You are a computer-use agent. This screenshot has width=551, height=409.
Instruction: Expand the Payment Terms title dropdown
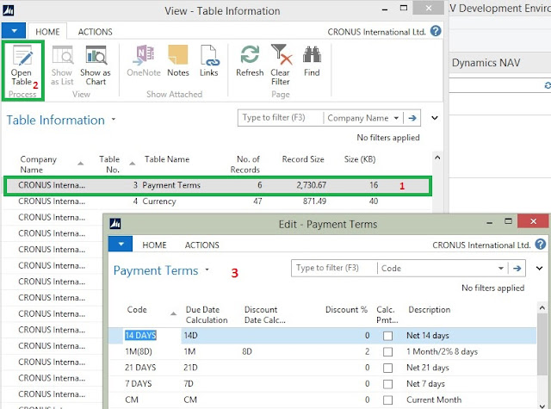click(x=207, y=270)
